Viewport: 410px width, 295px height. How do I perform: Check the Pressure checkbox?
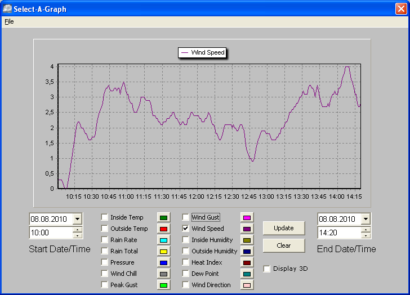point(105,262)
